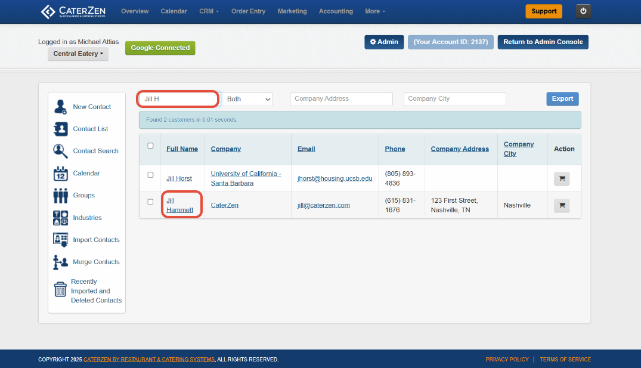This screenshot has width=641, height=368.
Task: Click the Export button
Action: coord(562,99)
